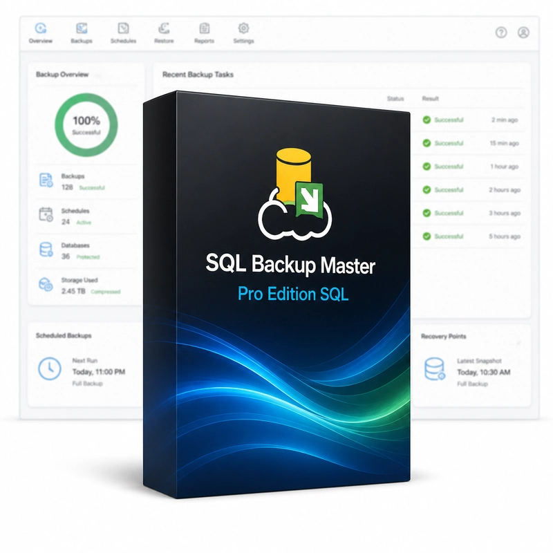553x553 pixels.
Task: Click the '15 min ago' timestamp
Action: pyautogui.click(x=505, y=143)
